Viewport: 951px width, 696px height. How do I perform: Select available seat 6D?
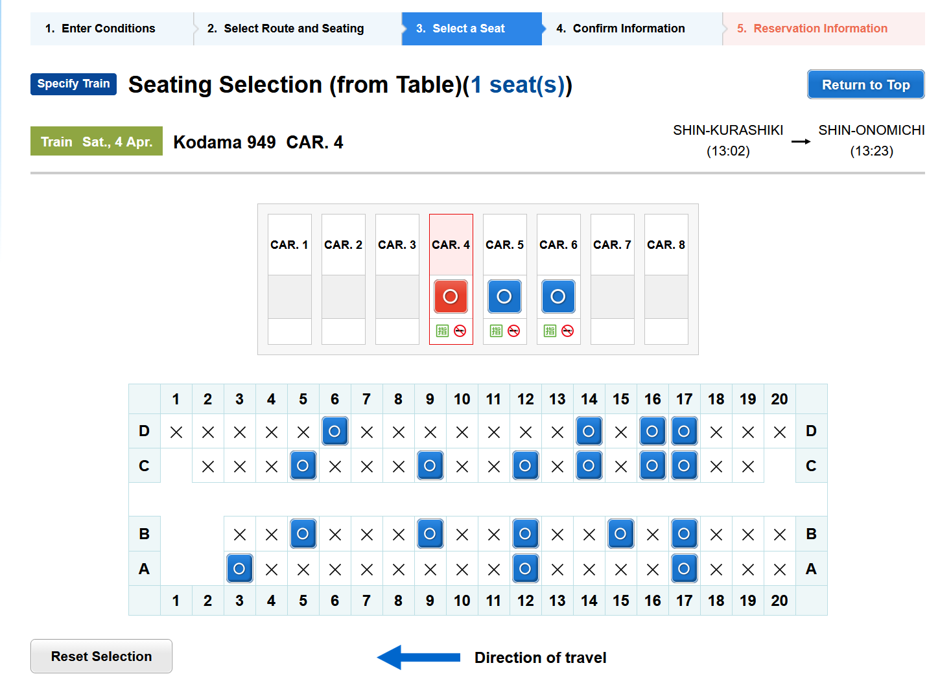335,431
